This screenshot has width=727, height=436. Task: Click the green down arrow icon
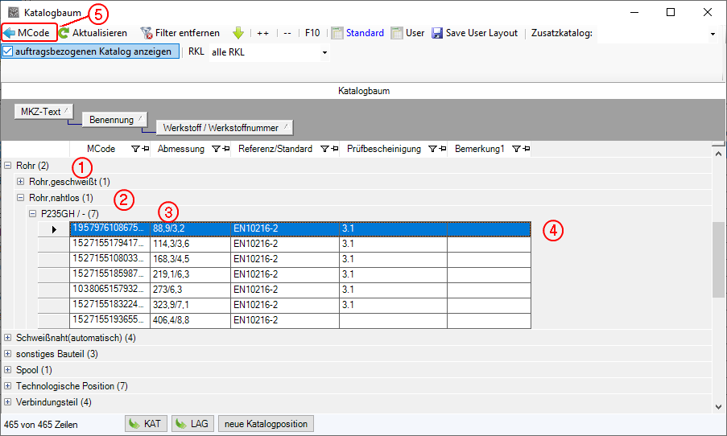pyautogui.click(x=238, y=33)
